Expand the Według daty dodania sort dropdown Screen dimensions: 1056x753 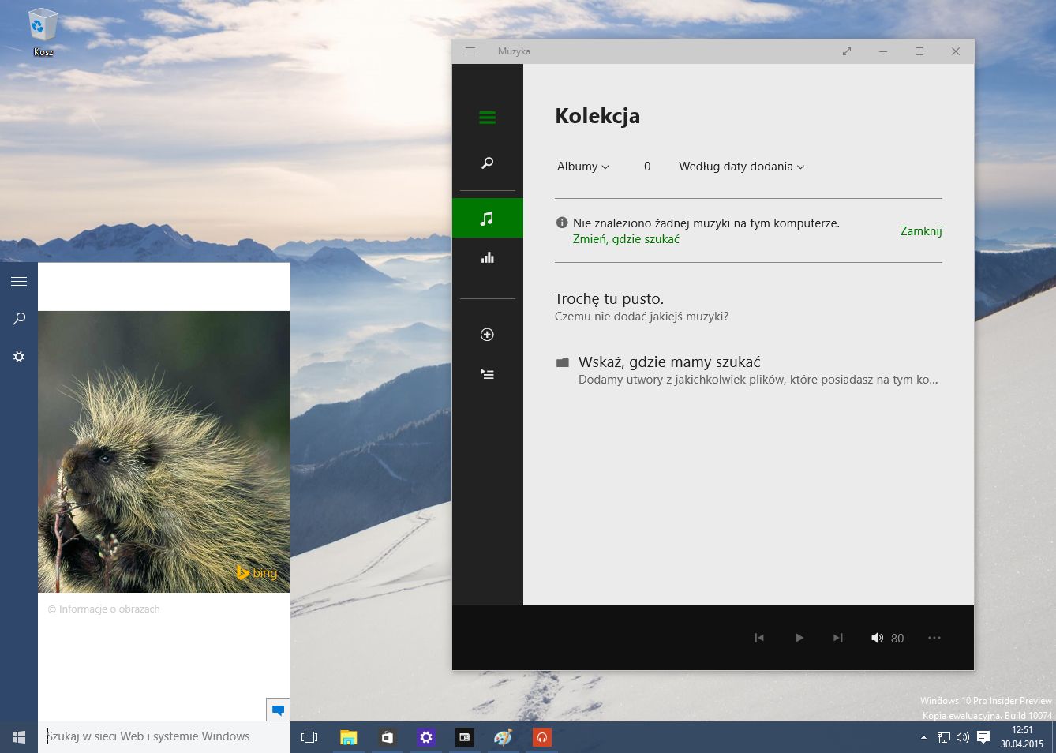741,167
